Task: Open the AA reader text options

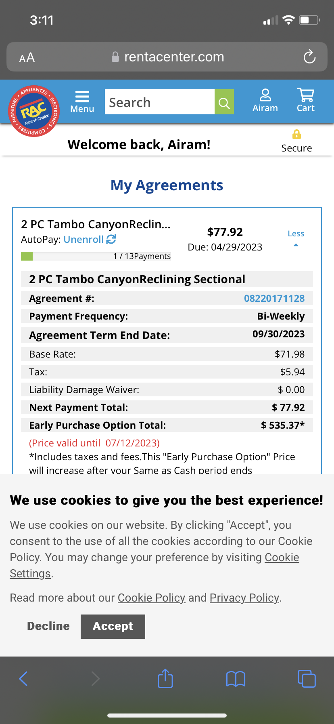Action: coord(27,58)
